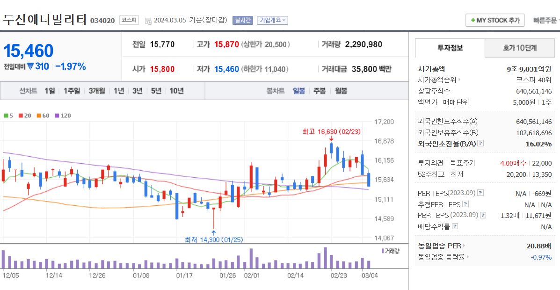560x290 pixels.
Task: Select the 1일 line chart period
Action: coord(50,91)
